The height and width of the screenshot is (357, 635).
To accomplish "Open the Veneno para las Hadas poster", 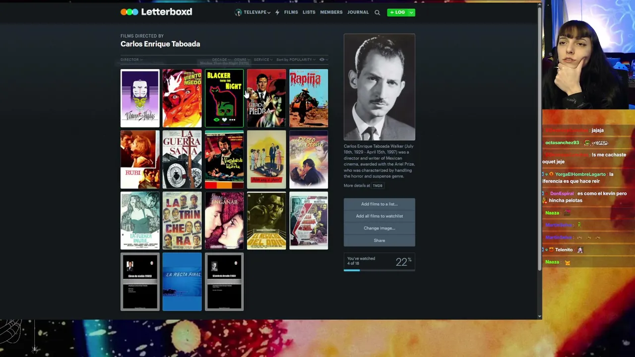I will pos(140,98).
